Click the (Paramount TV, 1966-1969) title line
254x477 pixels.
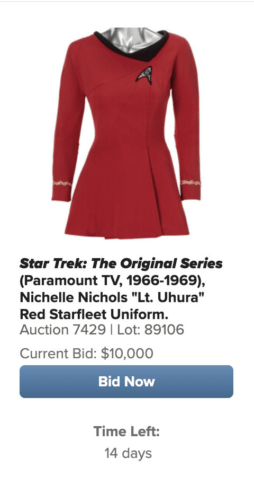click(112, 280)
